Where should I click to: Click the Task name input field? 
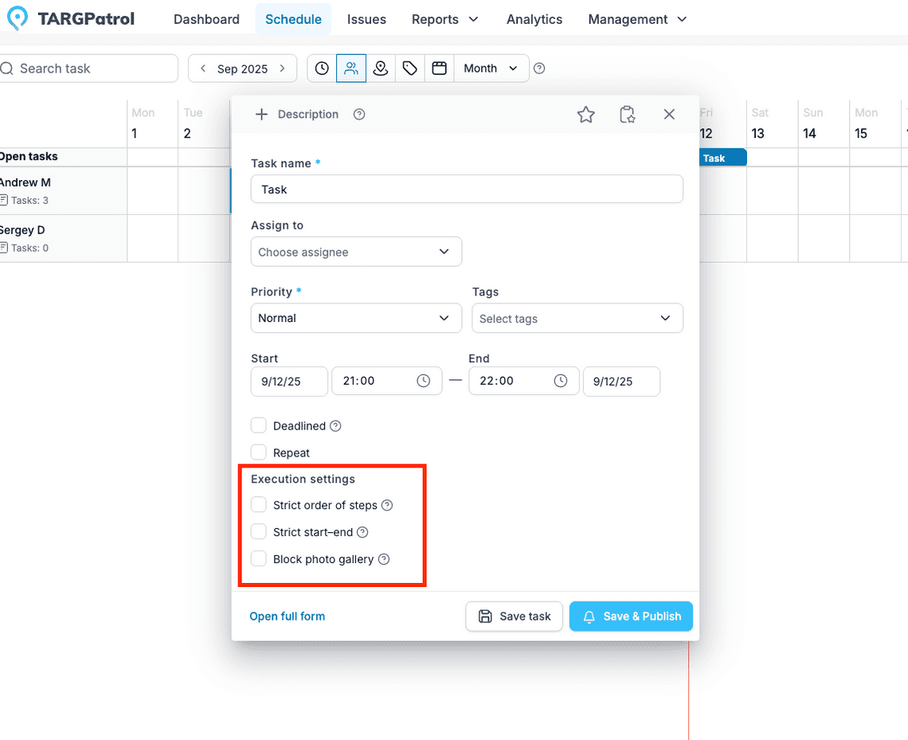[467, 189]
